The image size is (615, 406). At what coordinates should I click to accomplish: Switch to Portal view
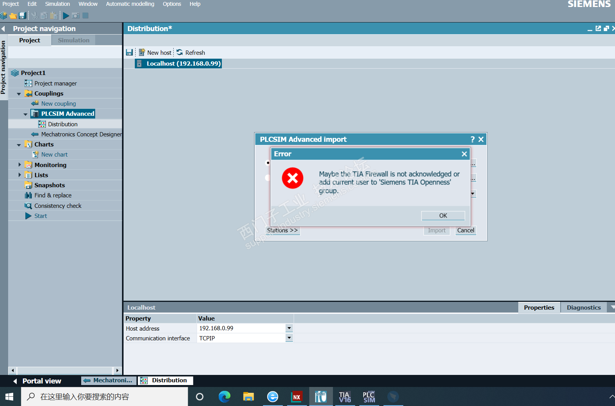point(37,381)
